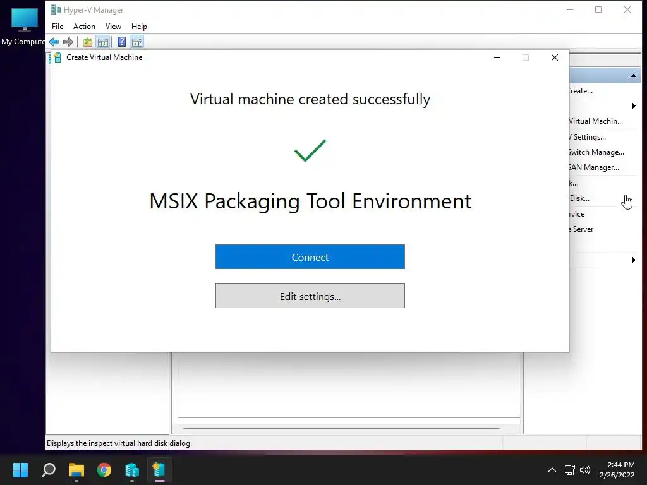647x485 pixels.
Task: Open network status tray icon
Action: click(x=569, y=470)
